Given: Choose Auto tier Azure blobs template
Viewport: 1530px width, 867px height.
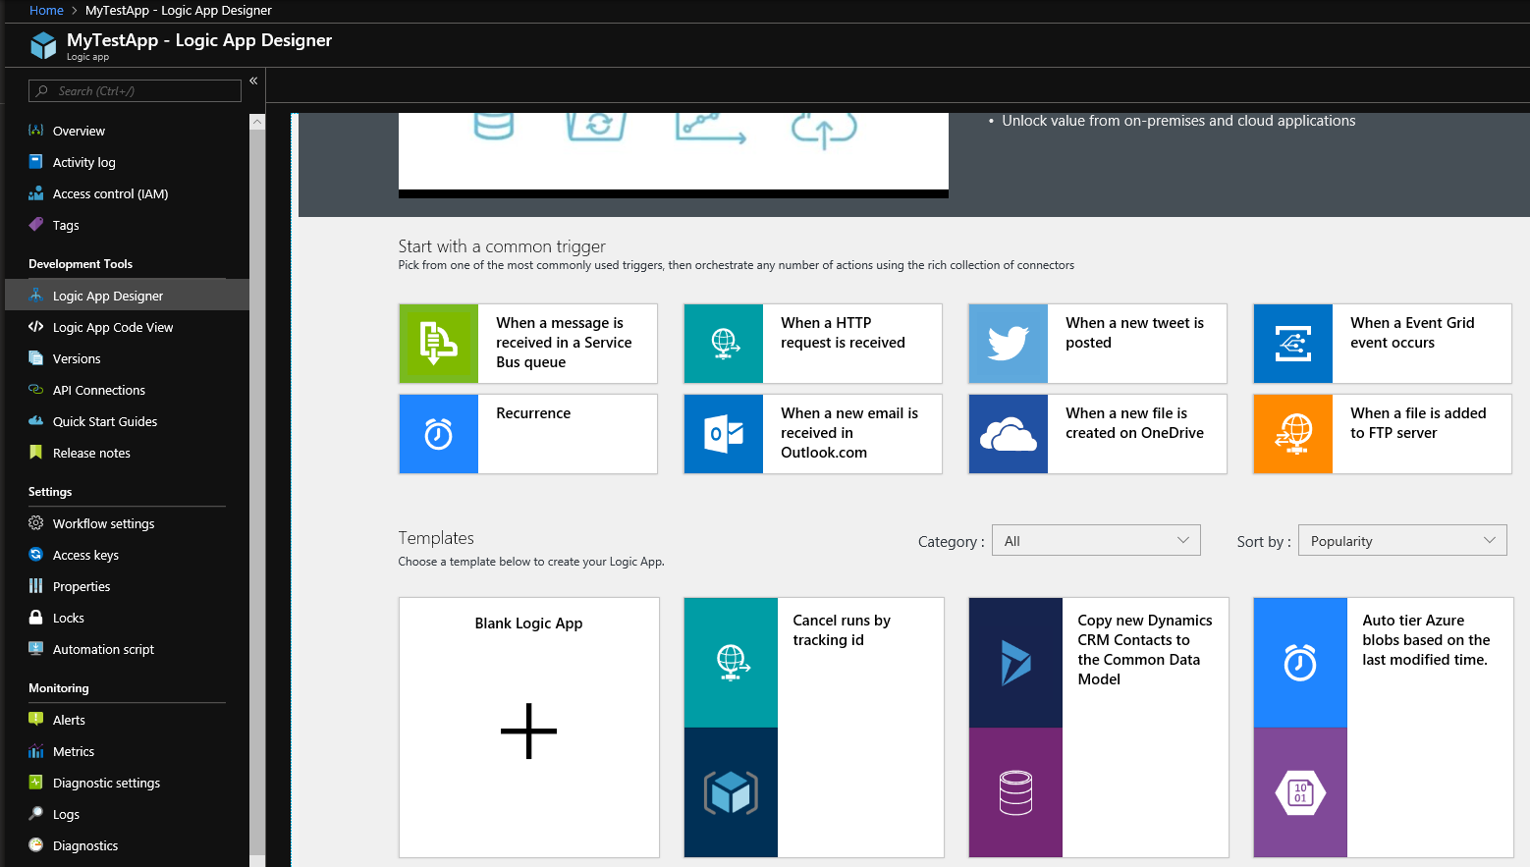Looking at the screenshot, I should tap(1384, 728).
